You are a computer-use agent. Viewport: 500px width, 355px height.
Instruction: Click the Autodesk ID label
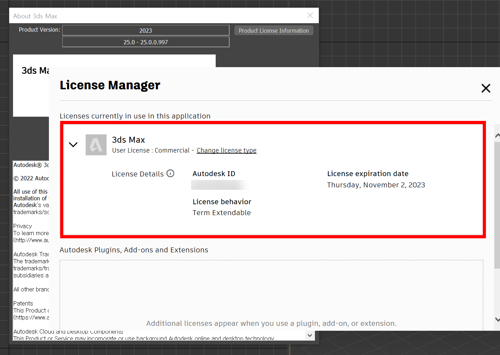[x=214, y=174]
